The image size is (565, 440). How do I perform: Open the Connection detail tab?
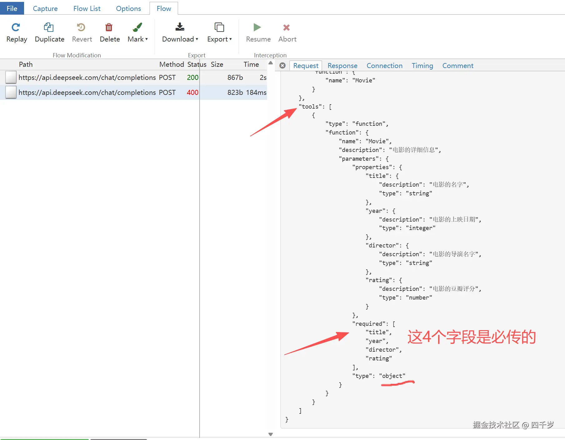coord(384,66)
